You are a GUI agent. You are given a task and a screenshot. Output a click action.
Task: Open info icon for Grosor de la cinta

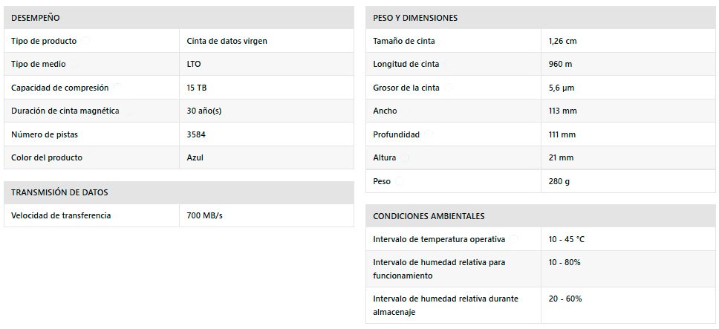pos(448,87)
